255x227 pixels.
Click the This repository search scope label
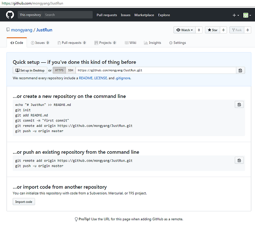(x=30, y=15)
